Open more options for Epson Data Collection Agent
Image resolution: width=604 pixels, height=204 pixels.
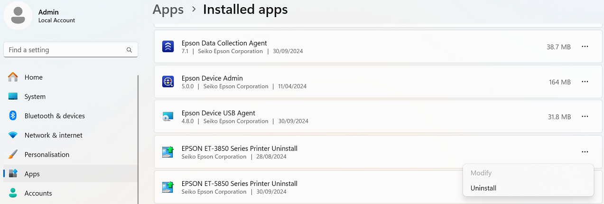pos(585,46)
